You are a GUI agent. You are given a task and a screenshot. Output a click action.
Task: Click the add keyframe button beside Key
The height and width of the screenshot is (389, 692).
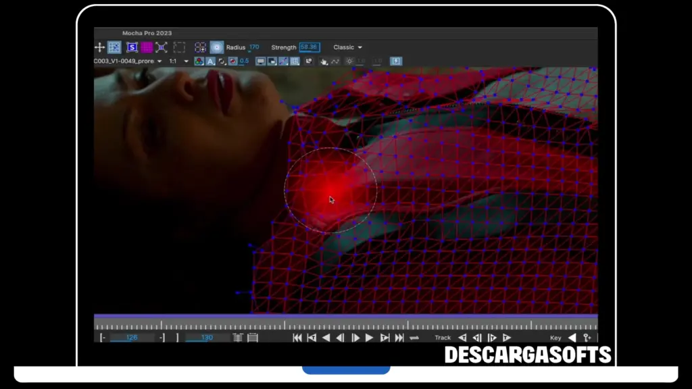click(587, 338)
